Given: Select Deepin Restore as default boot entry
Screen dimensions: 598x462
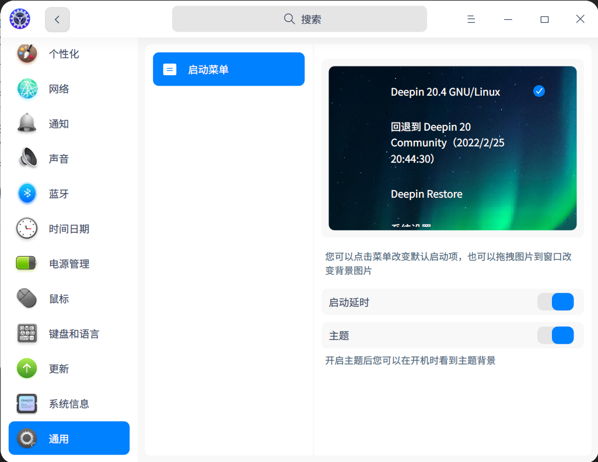Looking at the screenshot, I should pyautogui.click(x=426, y=194).
